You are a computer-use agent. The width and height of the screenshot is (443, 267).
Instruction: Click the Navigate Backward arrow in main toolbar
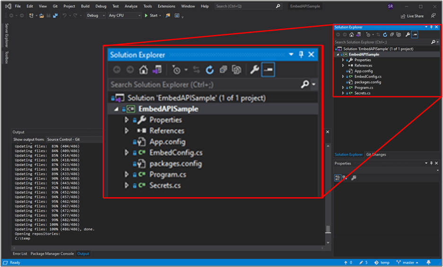click(11, 16)
